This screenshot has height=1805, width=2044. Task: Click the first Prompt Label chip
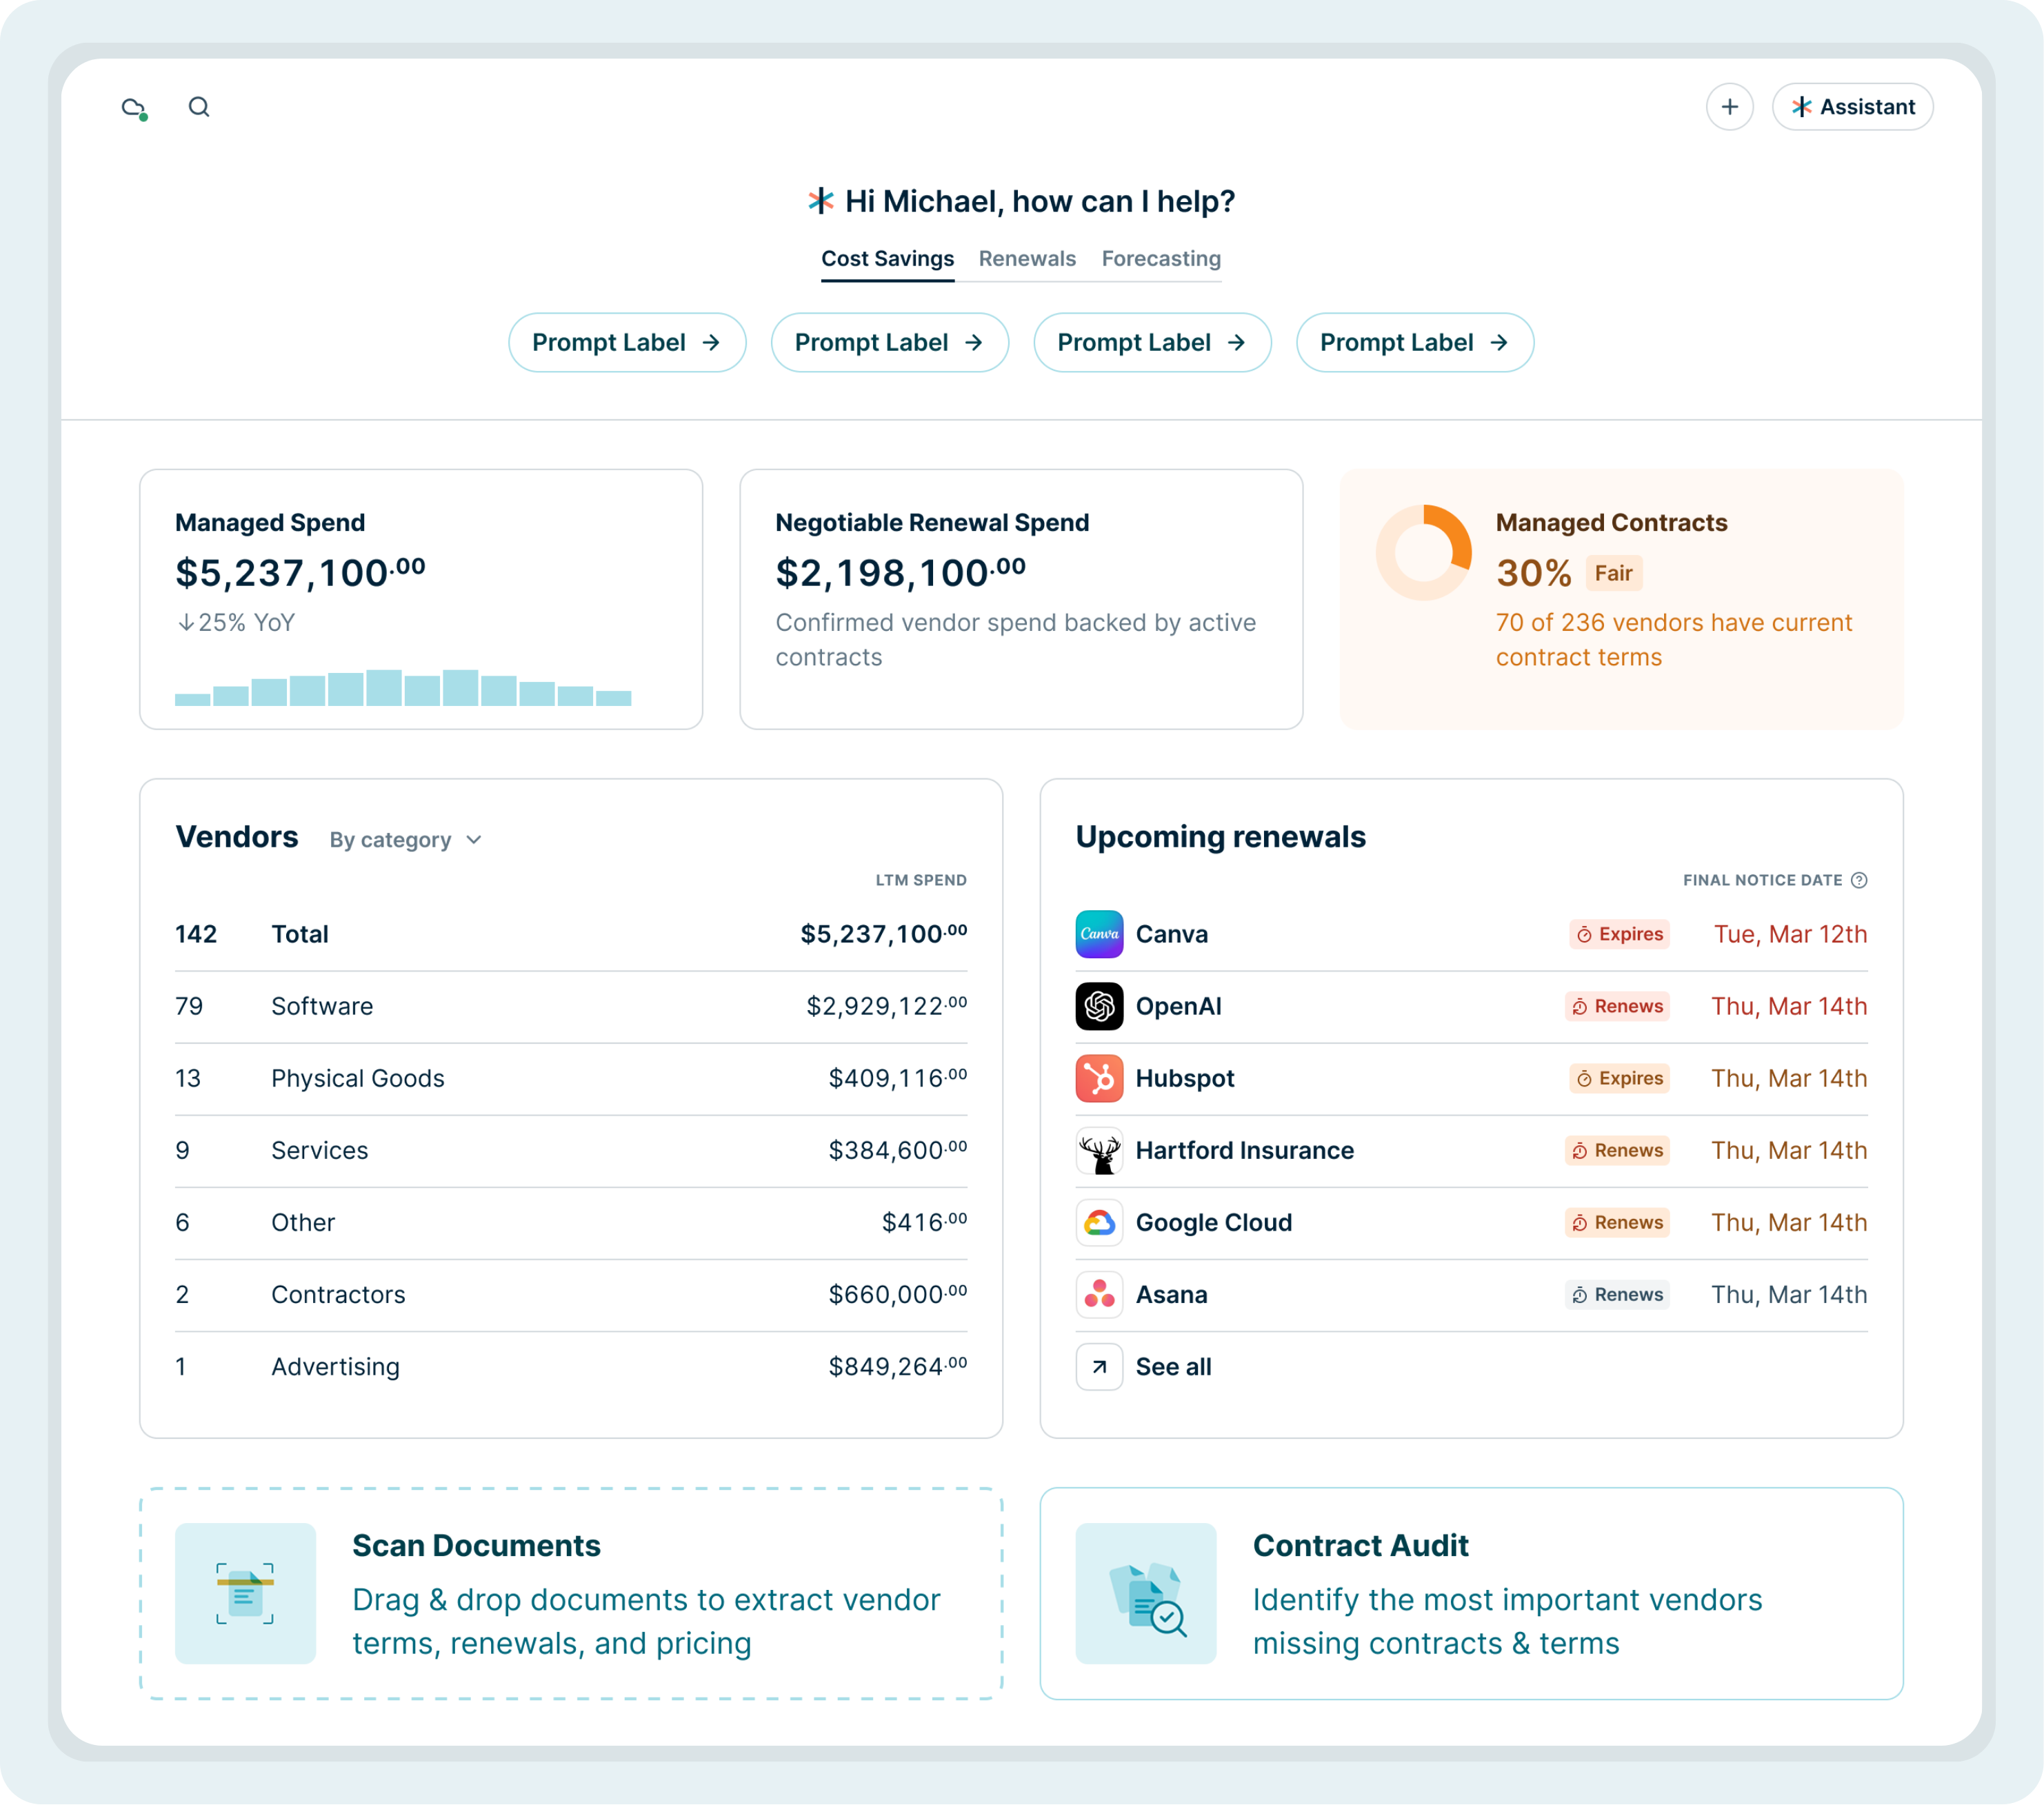click(x=627, y=343)
